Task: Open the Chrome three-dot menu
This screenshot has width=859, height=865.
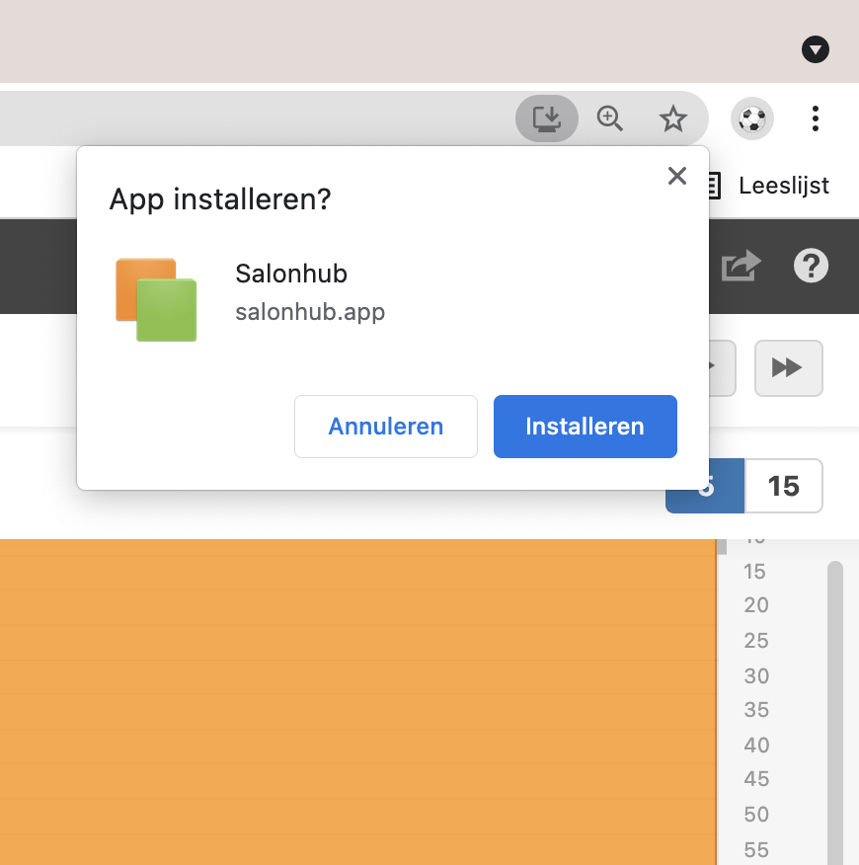Action: click(816, 119)
